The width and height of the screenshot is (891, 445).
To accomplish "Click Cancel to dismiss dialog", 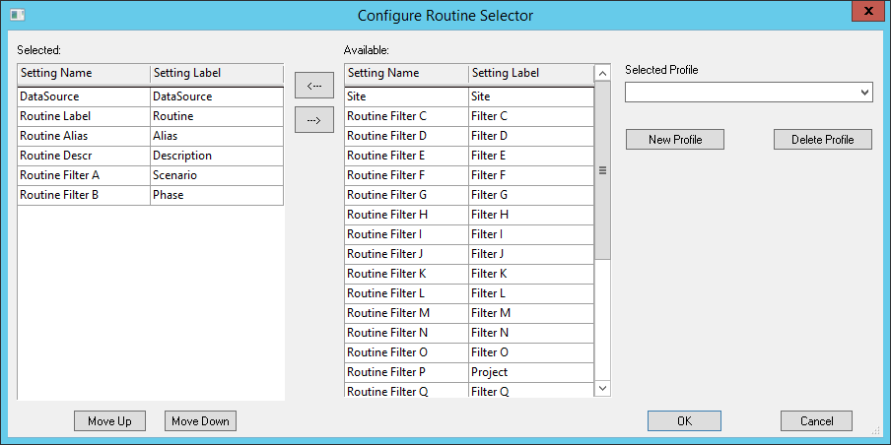I will [816, 421].
